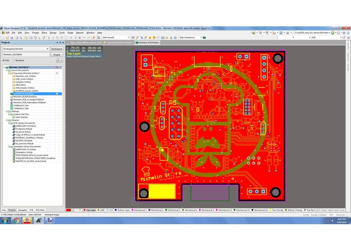The width and height of the screenshot is (351, 250).
Task: Click the Place Fill rectangle icon
Action: pyautogui.click(x=163, y=37)
